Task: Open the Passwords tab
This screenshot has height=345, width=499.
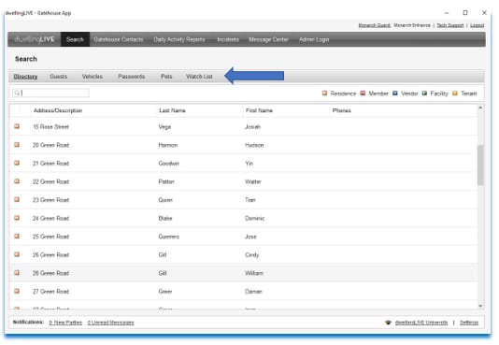Action: (132, 77)
